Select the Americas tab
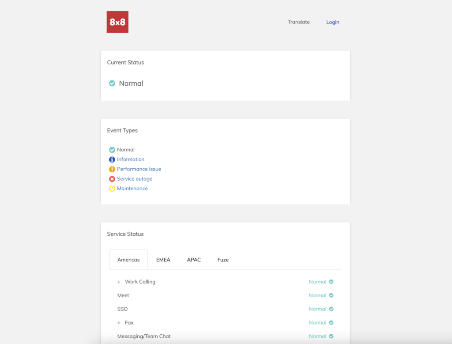The image size is (452, 344). click(128, 260)
